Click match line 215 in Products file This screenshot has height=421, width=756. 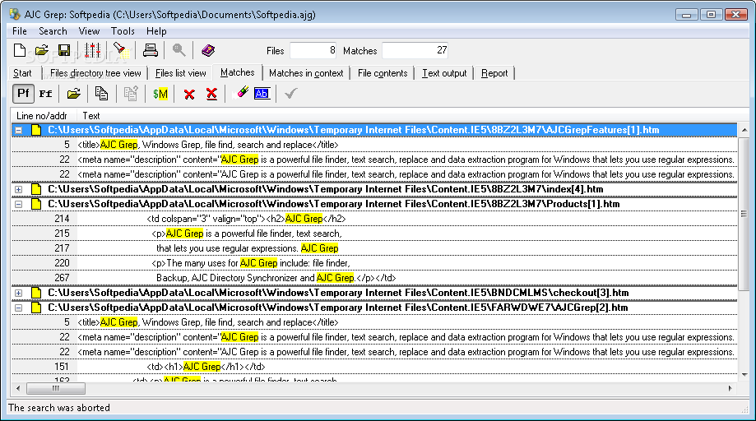[x=374, y=234]
